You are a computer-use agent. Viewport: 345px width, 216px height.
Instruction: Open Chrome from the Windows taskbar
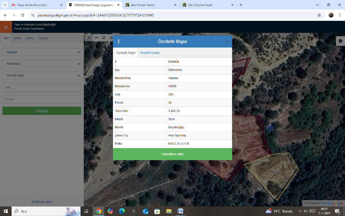(98, 211)
